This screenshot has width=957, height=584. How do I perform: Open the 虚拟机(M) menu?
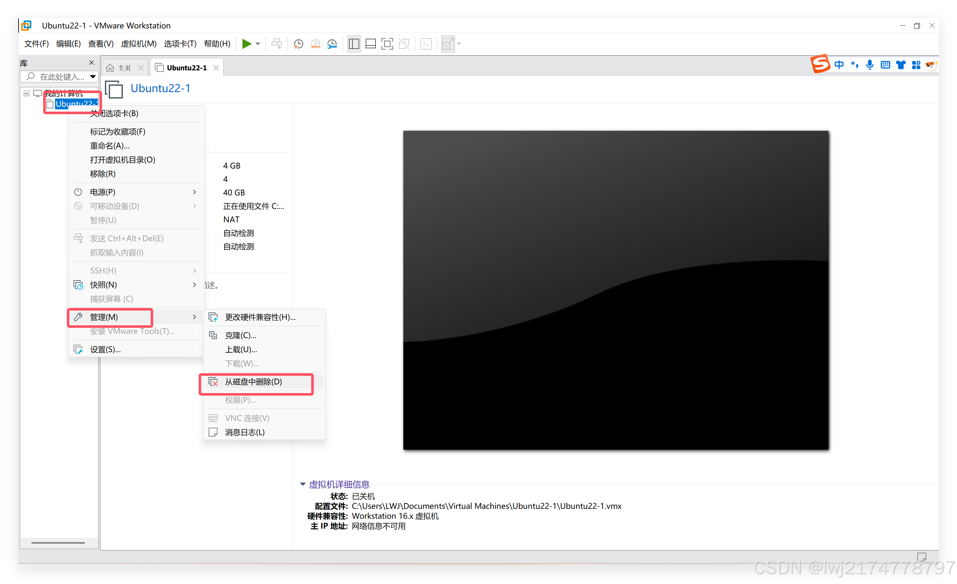139,44
